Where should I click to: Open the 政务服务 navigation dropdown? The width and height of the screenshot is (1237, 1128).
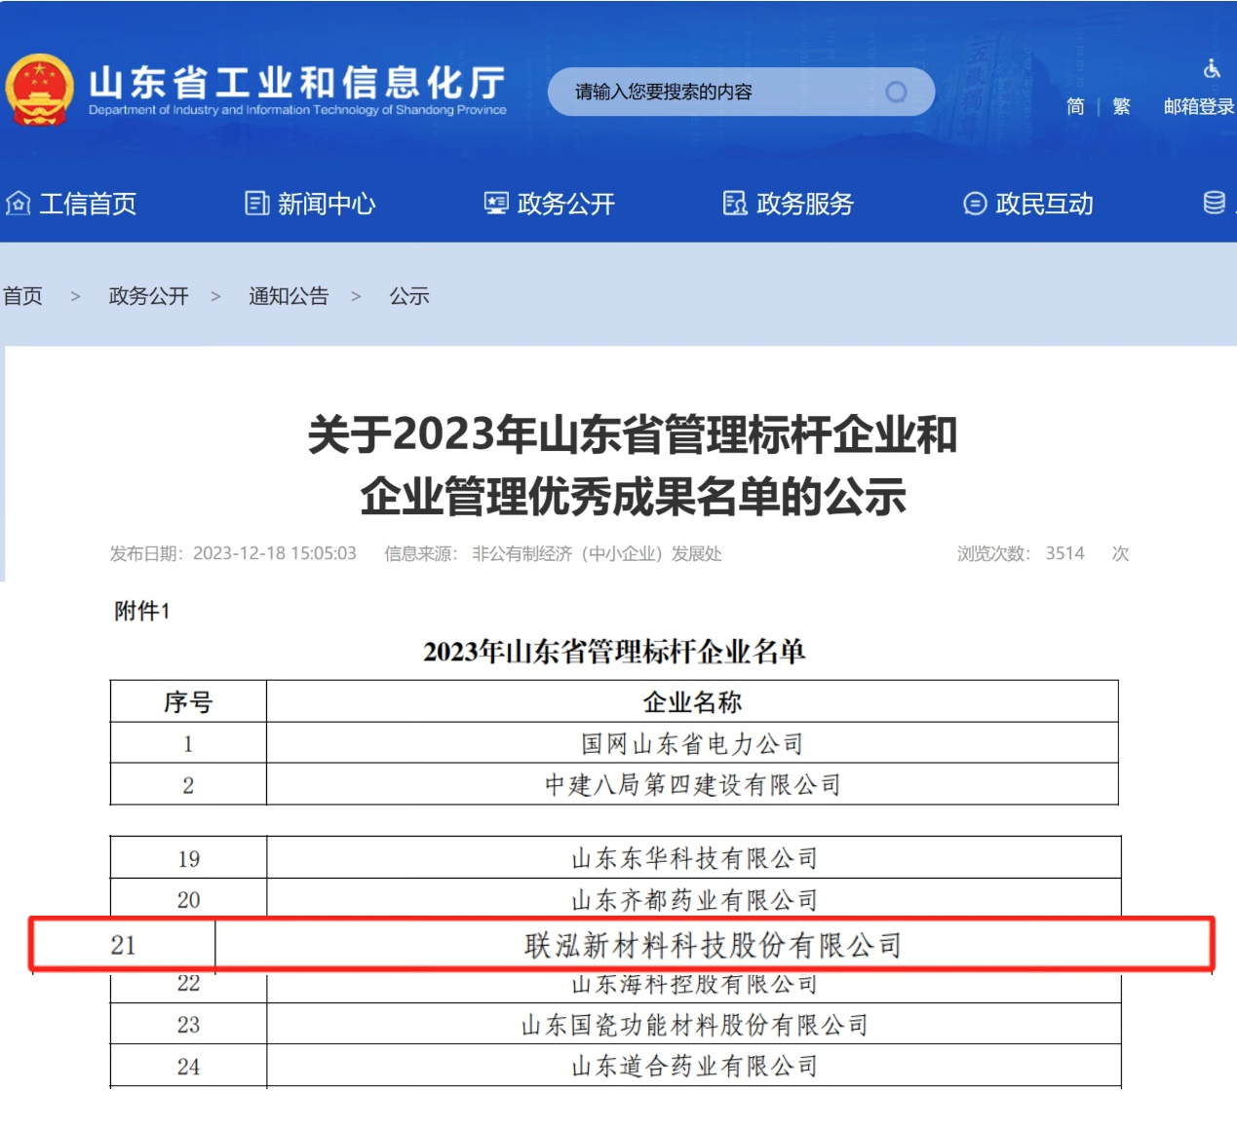[x=805, y=204]
